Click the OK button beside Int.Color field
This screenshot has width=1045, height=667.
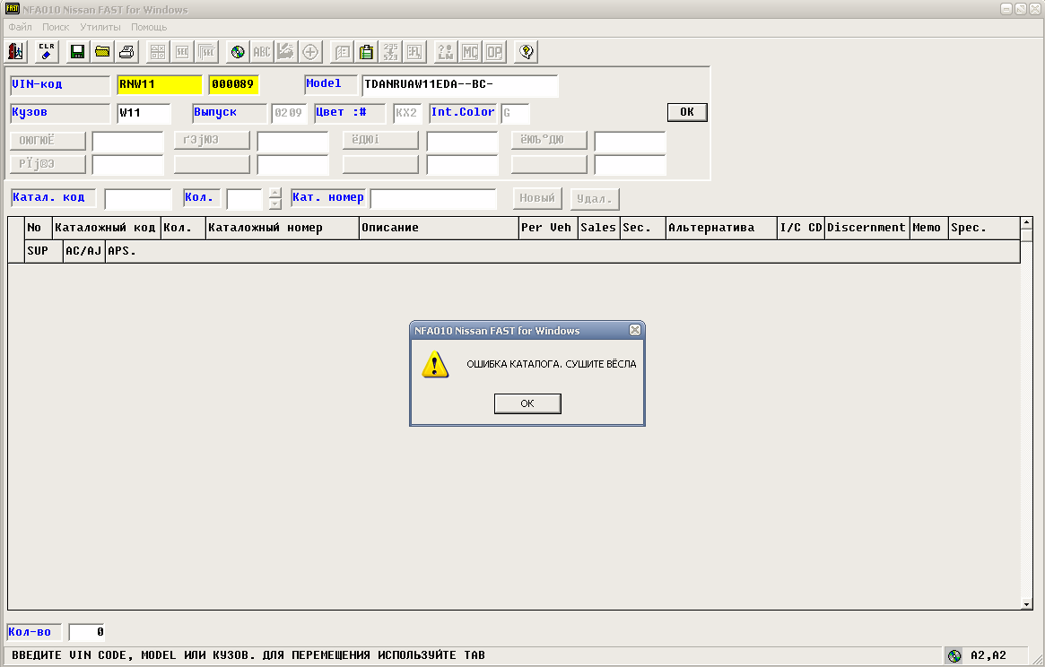click(x=687, y=112)
